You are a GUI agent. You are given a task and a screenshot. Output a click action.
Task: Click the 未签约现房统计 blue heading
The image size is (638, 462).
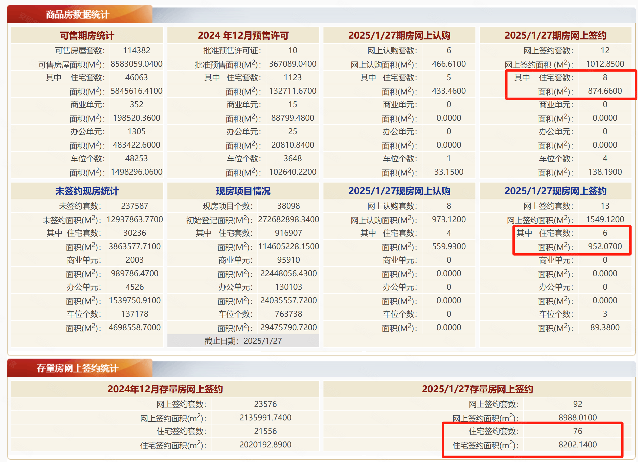click(x=87, y=191)
